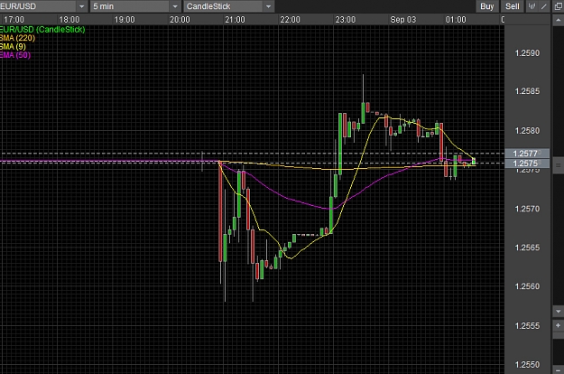564x374 pixels.
Task: Click the Buy button
Action: [487, 6]
